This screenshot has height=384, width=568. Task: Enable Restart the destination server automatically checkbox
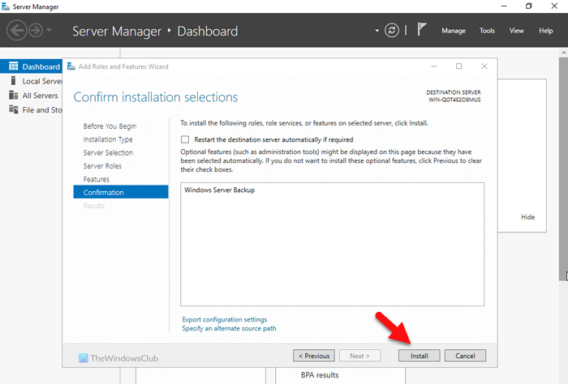(185, 139)
